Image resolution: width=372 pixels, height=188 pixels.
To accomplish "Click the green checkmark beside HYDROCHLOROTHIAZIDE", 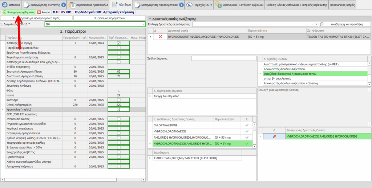I will coord(247,131).
